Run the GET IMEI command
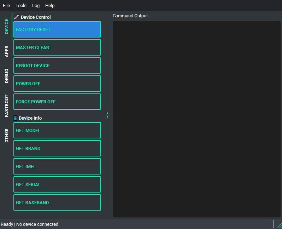The height and width of the screenshot is (229, 282). (x=57, y=166)
